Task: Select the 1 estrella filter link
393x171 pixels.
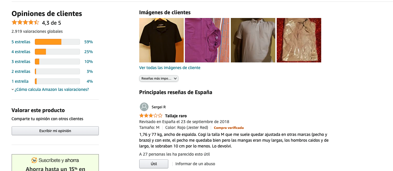Action: tap(20, 81)
